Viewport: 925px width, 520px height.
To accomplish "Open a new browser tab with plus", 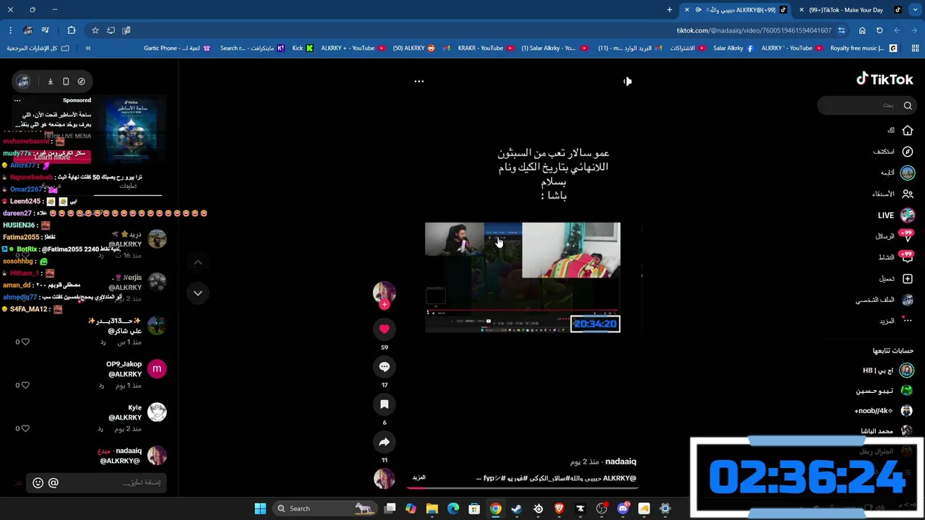I will pyautogui.click(x=669, y=10).
